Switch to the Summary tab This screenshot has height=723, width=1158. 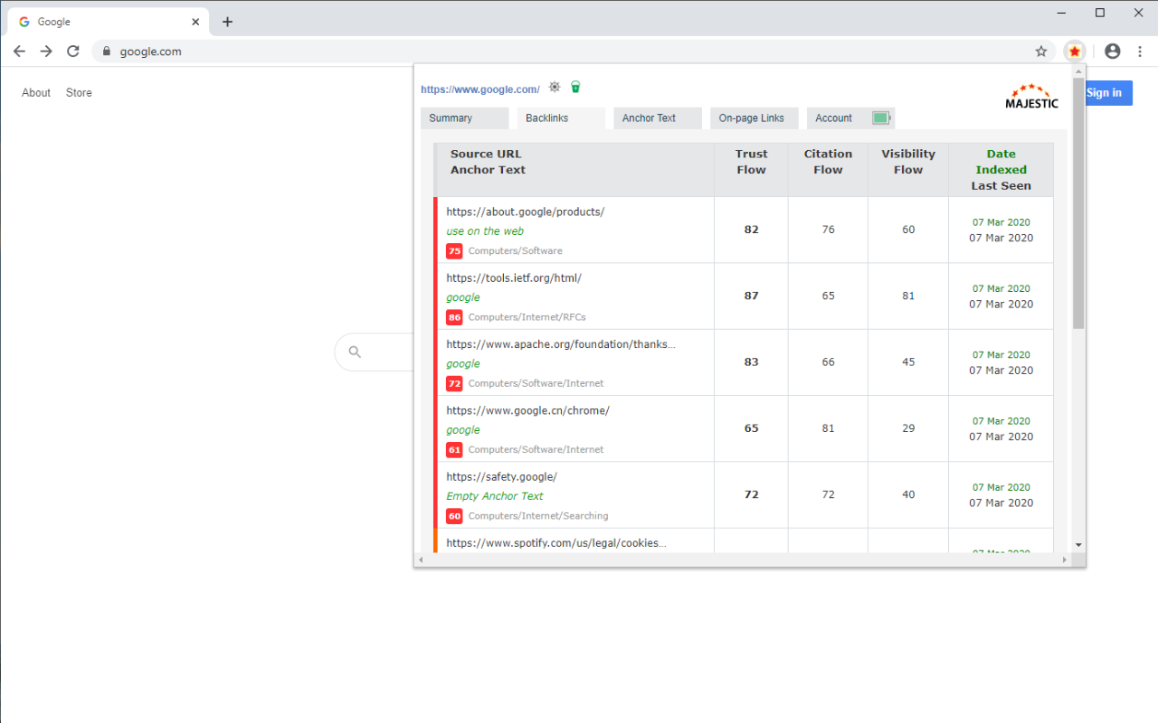[464, 117]
